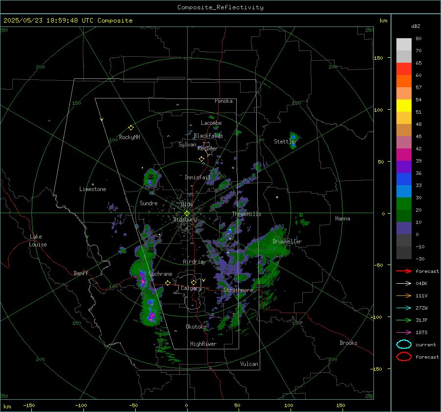
Task: Click the yellow diamond marker above Calgary
Action: [x=194, y=282]
